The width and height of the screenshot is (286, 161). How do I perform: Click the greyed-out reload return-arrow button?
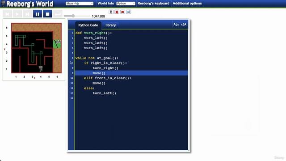tap(58, 14)
